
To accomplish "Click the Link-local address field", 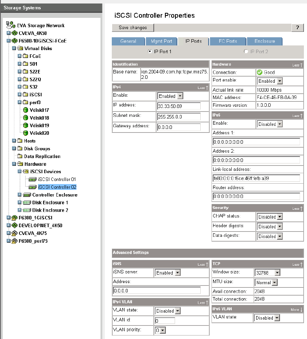I will pyautogui.click(x=257, y=178).
